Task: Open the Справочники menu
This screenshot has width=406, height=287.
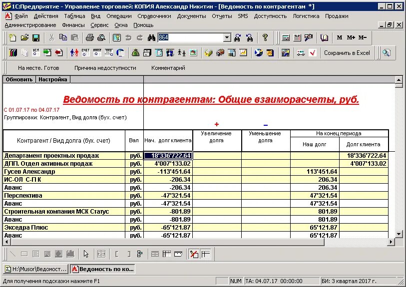Action: click(x=154, y=16)
